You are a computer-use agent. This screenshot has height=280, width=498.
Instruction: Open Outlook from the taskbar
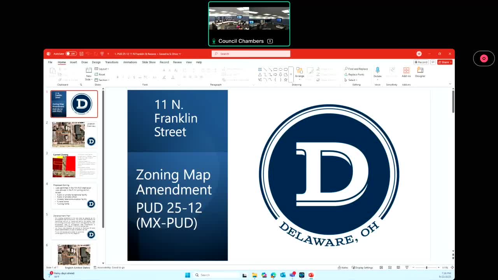pos(283,275)
